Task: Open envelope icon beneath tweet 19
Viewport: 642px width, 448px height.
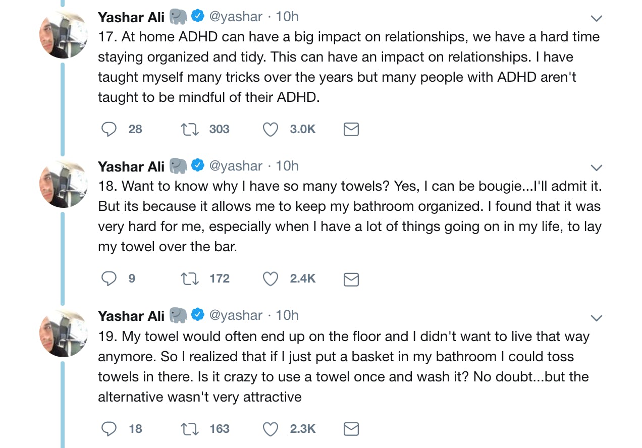Action: 351,429
